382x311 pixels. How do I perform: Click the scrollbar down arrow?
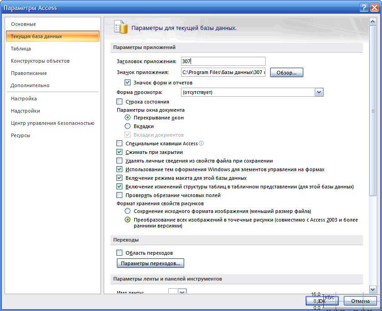click(372, 289)
